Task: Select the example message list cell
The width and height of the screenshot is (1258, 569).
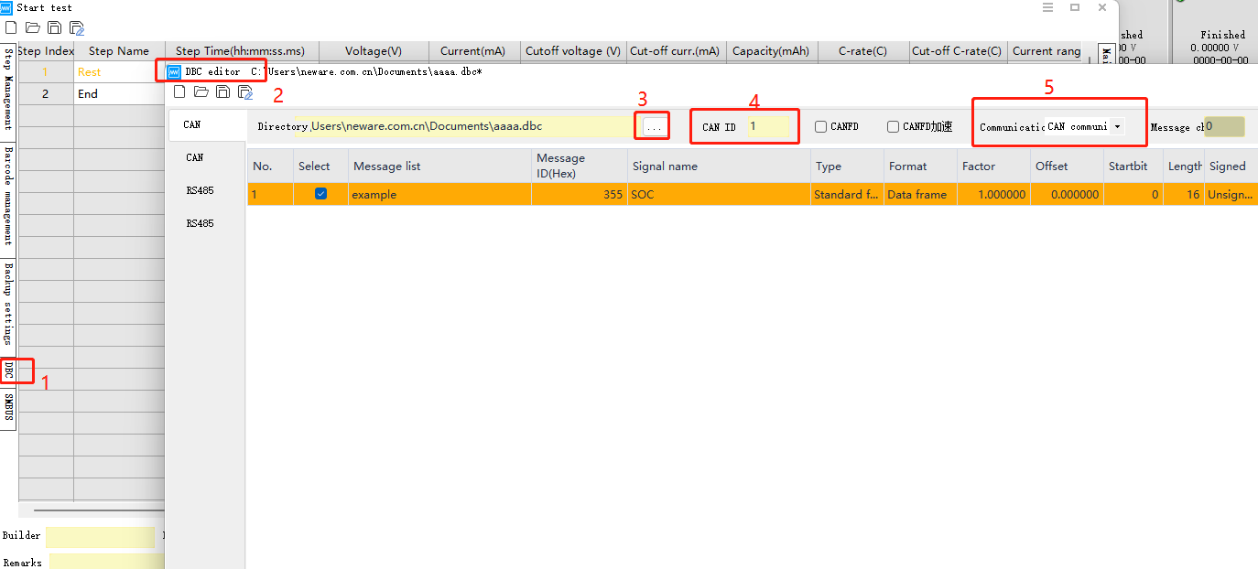Action: pos(439,194)
